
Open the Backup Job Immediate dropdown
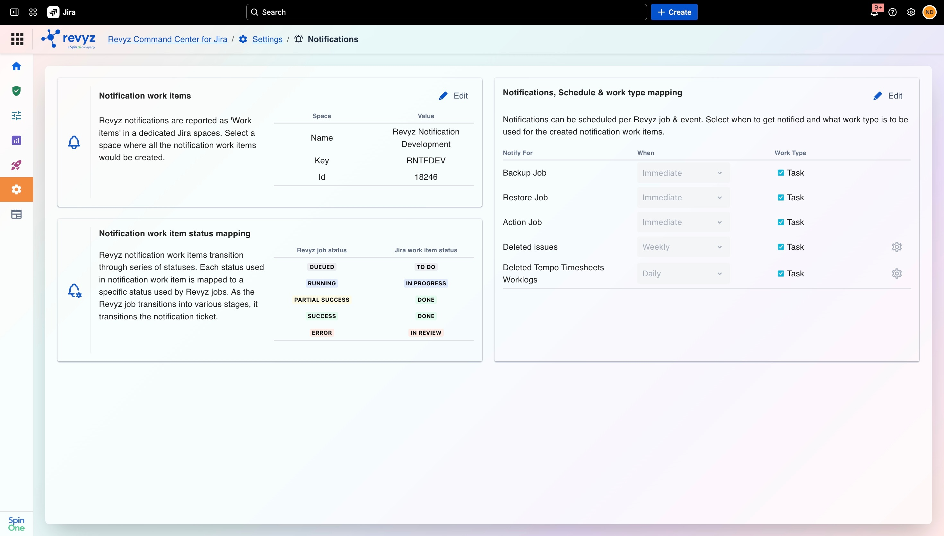(x=683, y=173)
